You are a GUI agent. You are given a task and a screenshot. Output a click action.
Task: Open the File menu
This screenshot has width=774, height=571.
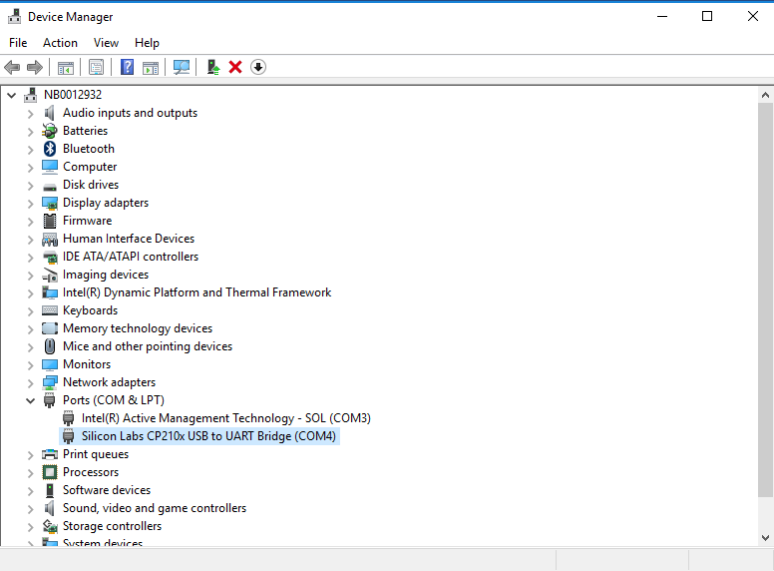tap(18, 43)
